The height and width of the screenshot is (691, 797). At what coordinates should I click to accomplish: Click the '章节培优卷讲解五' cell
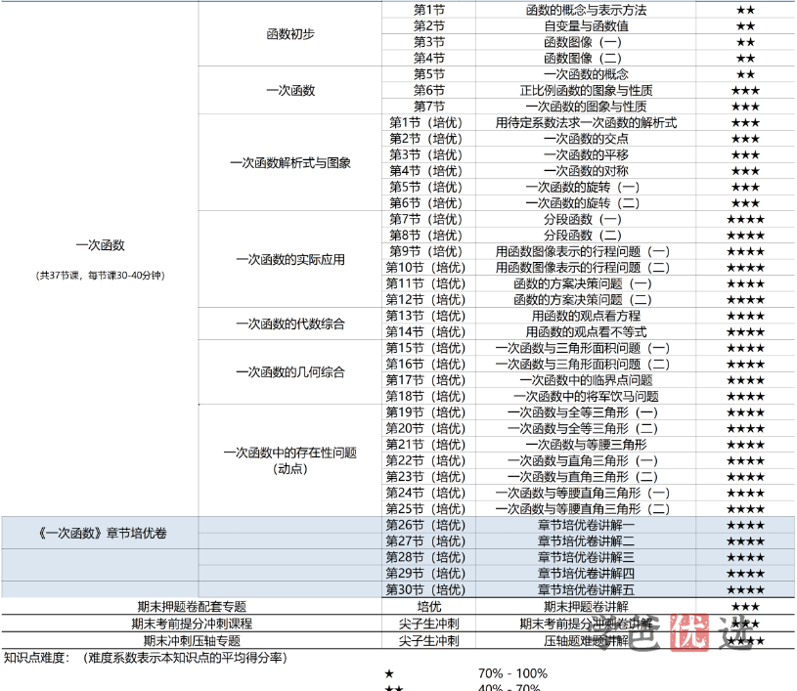click(586, 590)
